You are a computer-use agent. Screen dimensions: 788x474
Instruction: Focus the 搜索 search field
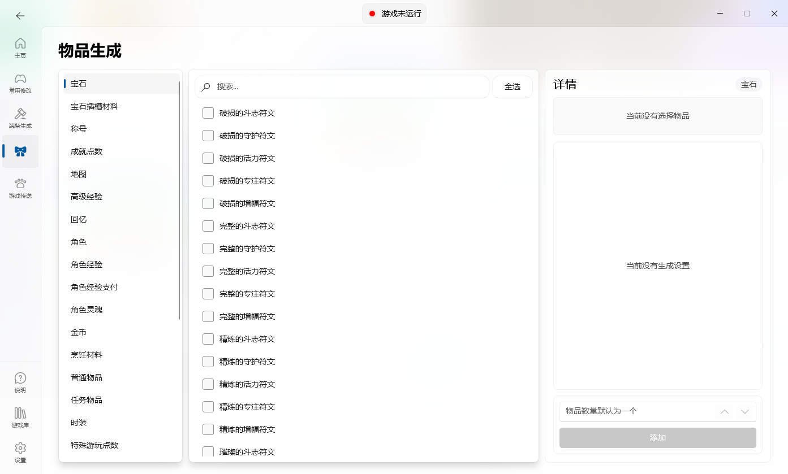342,87
